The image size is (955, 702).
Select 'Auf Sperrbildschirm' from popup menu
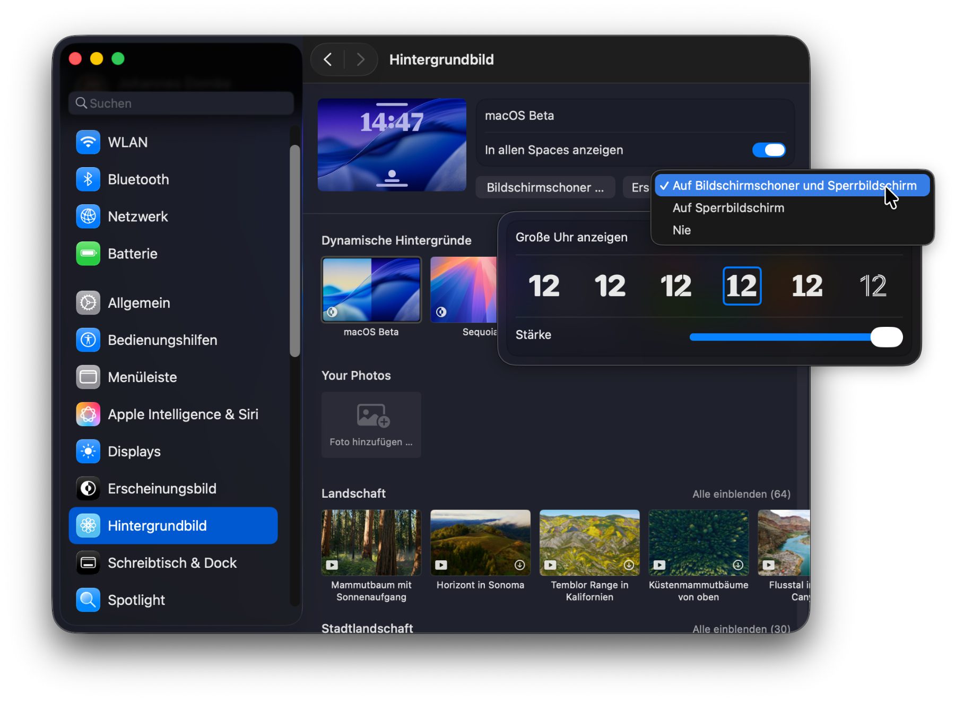tap(728, 208)
